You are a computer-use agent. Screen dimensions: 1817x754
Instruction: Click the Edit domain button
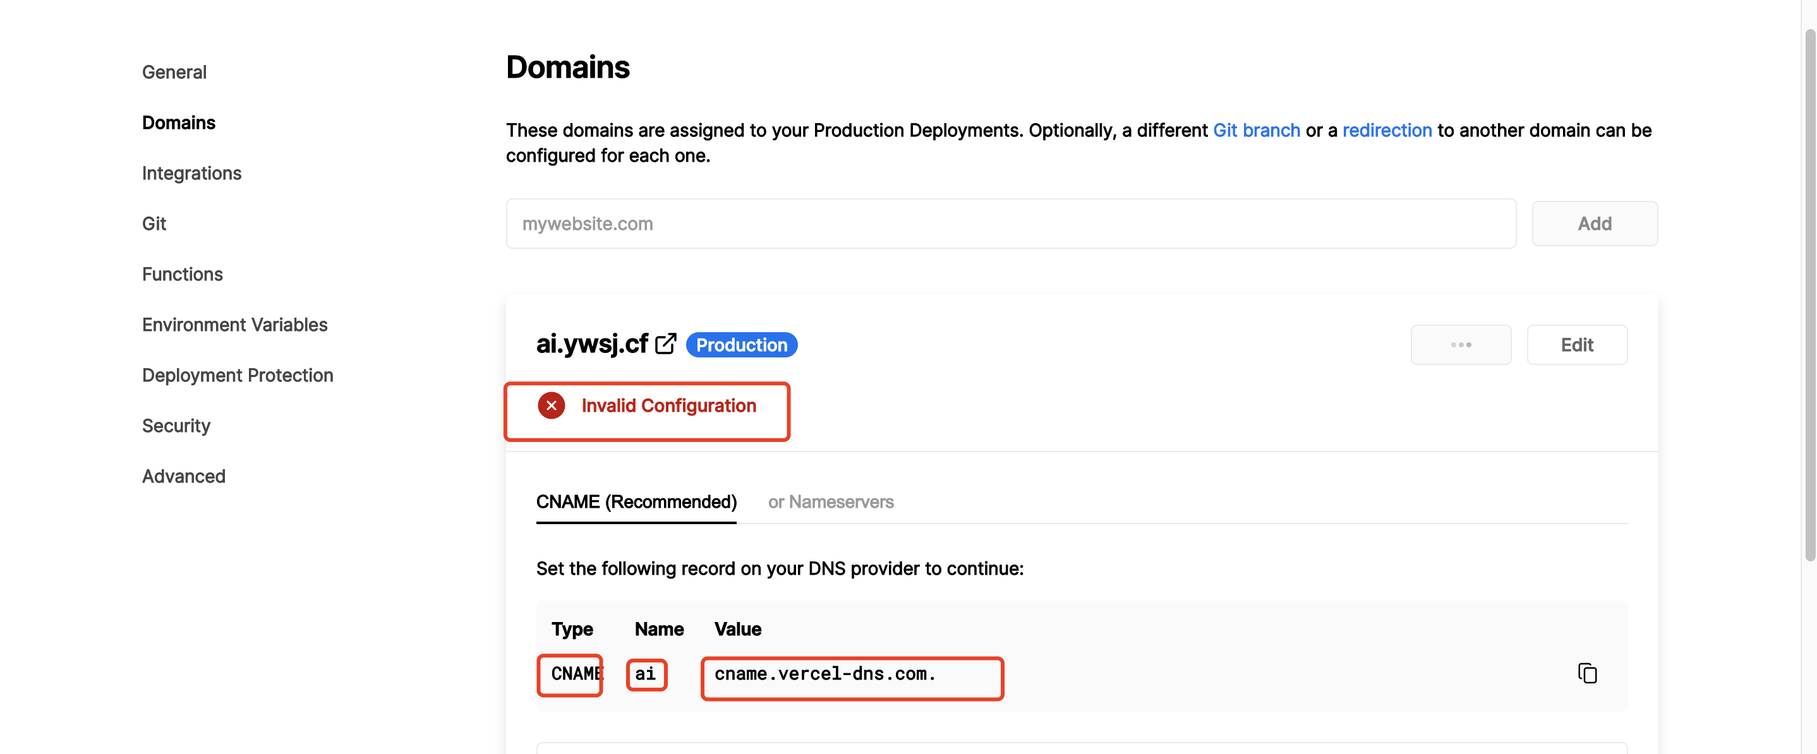tap(1576, 345)
